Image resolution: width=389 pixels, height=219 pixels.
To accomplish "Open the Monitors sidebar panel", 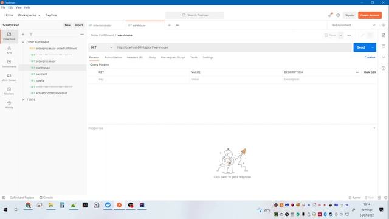I will click(9, 91).
